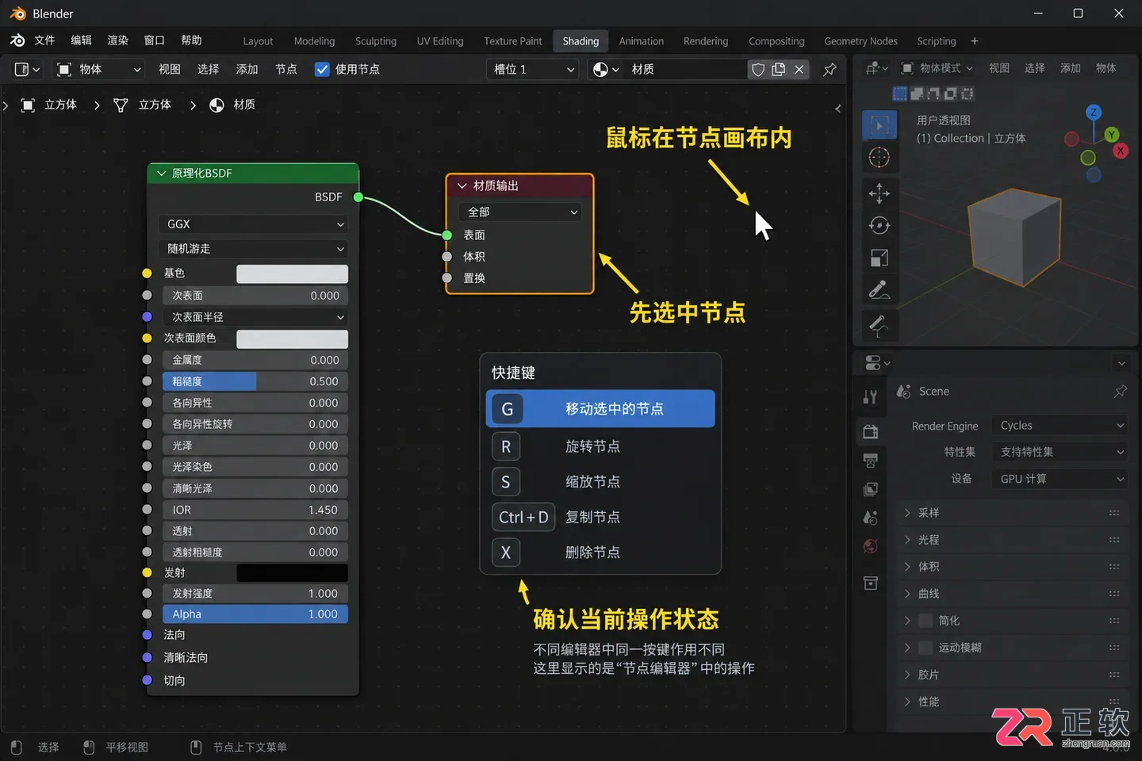Choose the extend selection mode icon in viewport
The height and width of the screenshot is (761, 1142).
pos(917,94)
